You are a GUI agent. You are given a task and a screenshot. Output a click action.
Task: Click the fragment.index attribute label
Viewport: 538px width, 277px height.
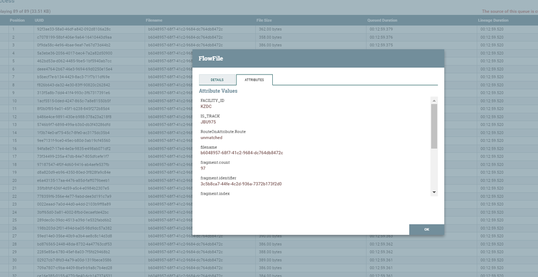click(x=215, y=193)
